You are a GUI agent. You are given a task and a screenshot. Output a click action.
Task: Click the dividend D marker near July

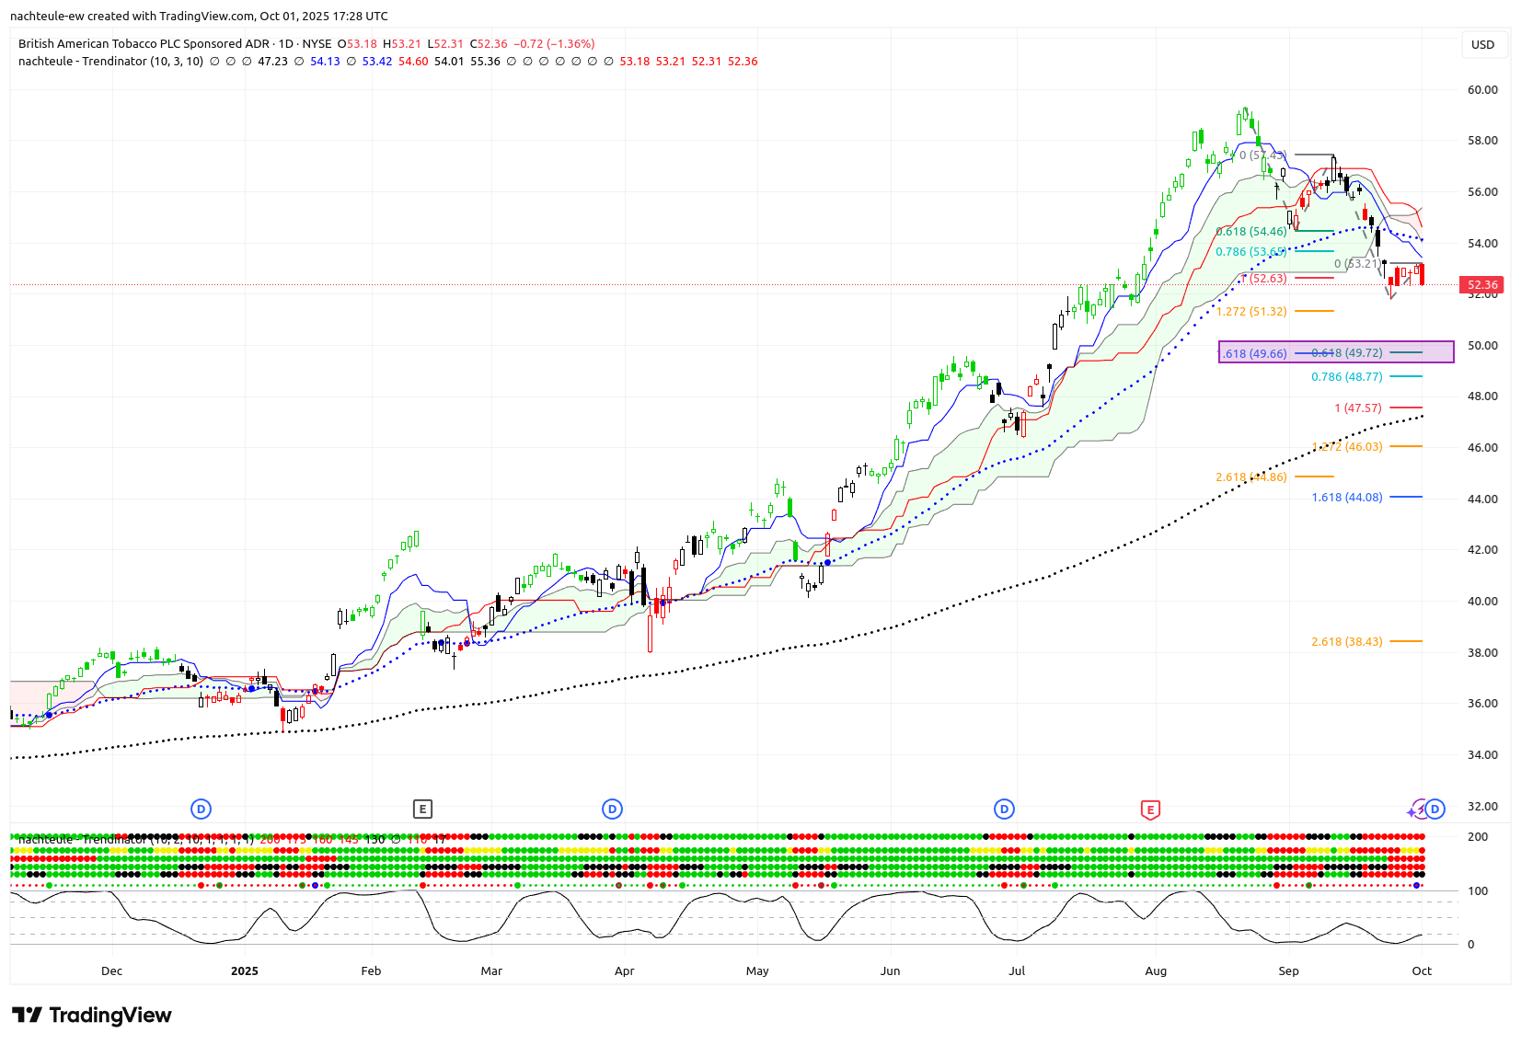[1004, 810]
